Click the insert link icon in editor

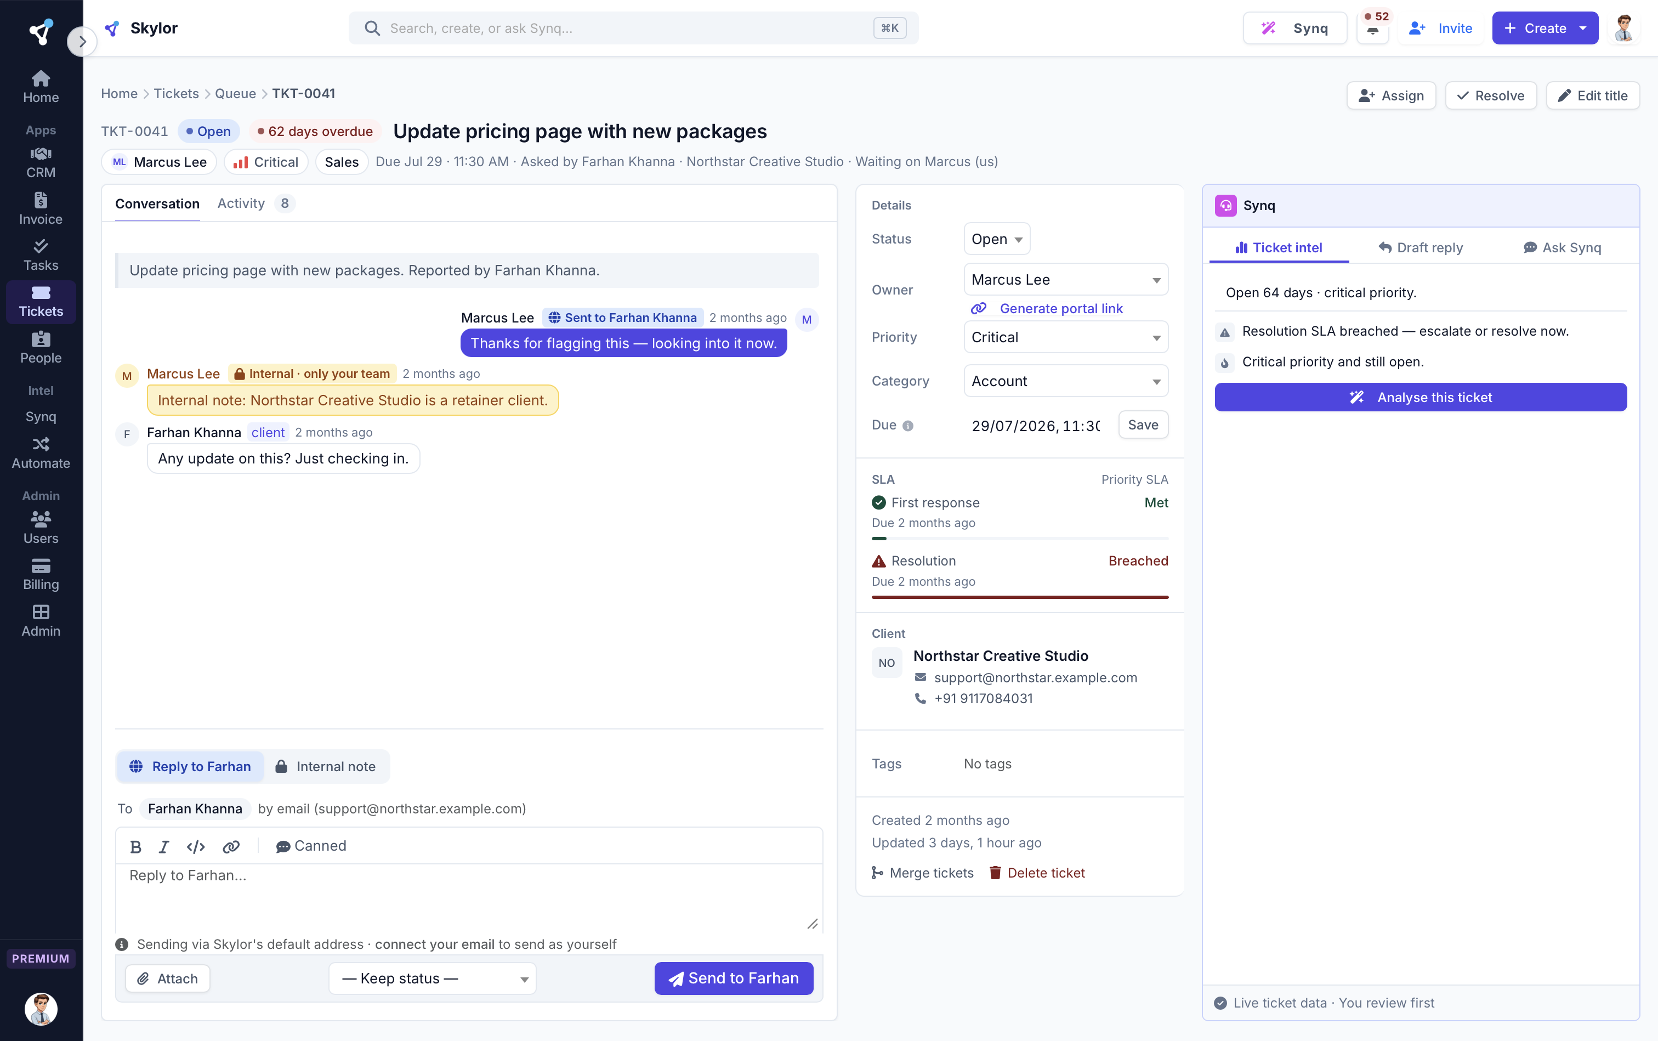coord(231,846)
